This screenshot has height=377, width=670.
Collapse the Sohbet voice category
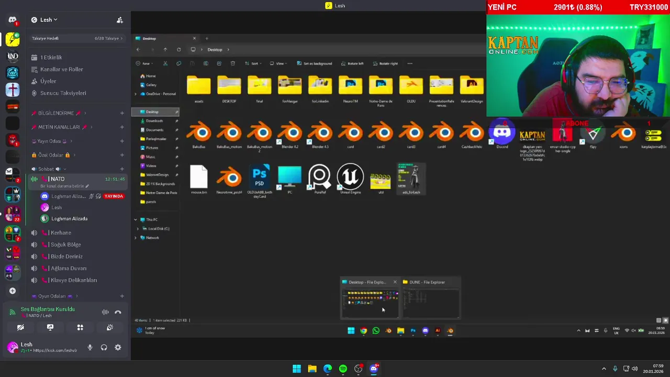48,169
